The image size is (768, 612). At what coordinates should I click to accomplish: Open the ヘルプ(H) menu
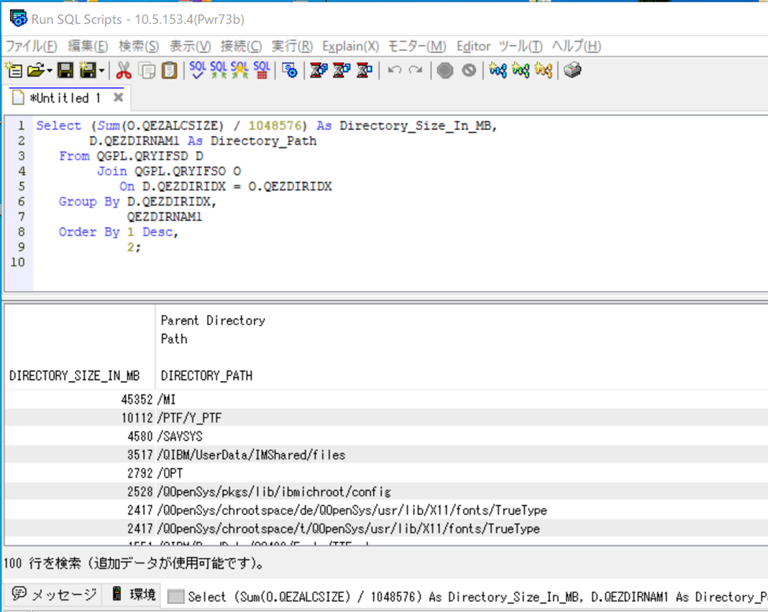click(x=577, y=47)
